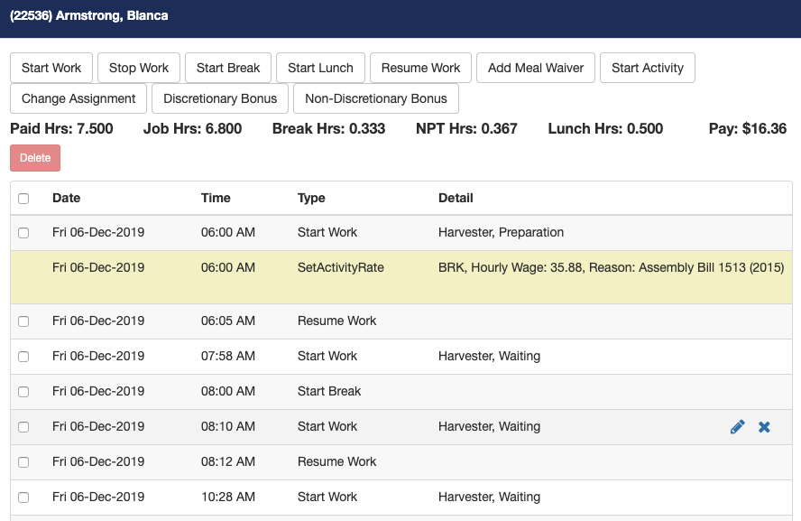Screen dimensions: 801x521
Task: Click the Start Activity button
Action: point(647,68)
